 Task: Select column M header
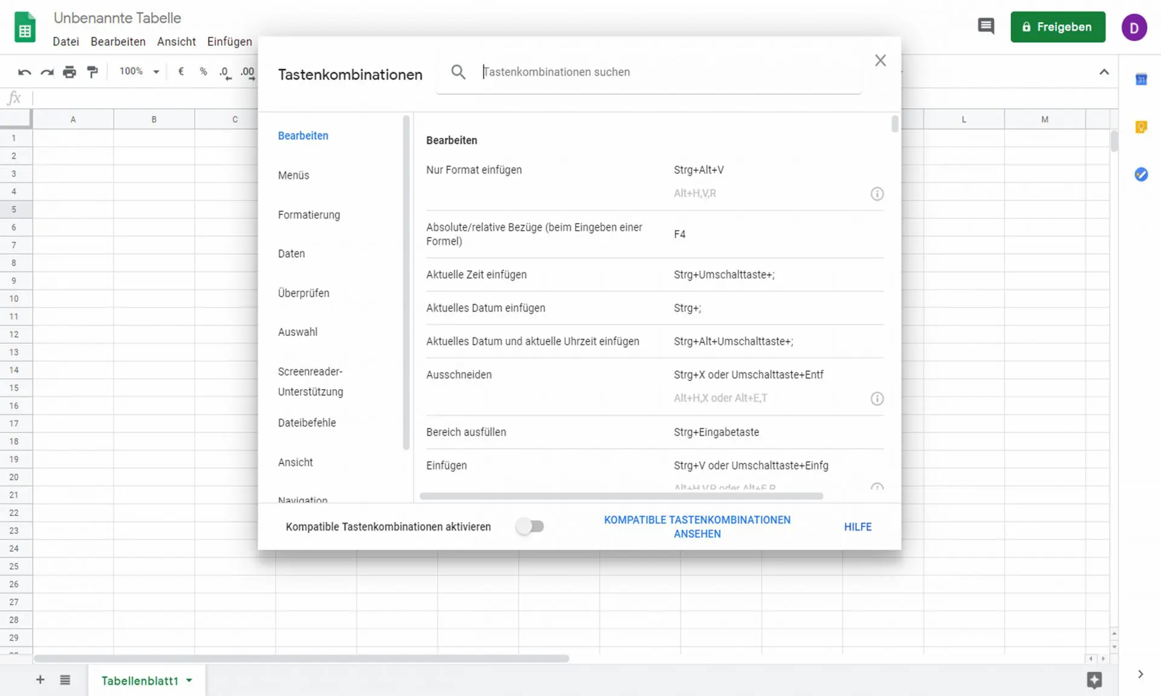[x=1045, y=119]
